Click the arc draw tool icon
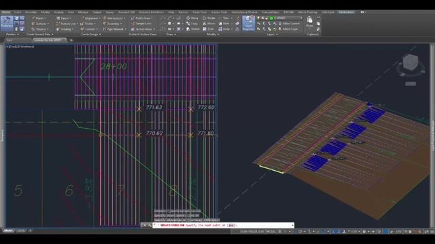The image size is (435, 244). pyautogui.click(x=169, y=18)
